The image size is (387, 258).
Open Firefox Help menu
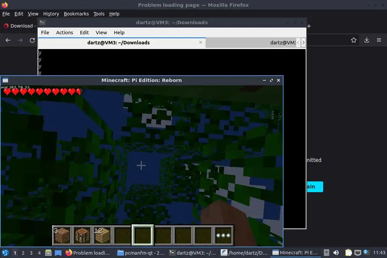coord(114,14)
